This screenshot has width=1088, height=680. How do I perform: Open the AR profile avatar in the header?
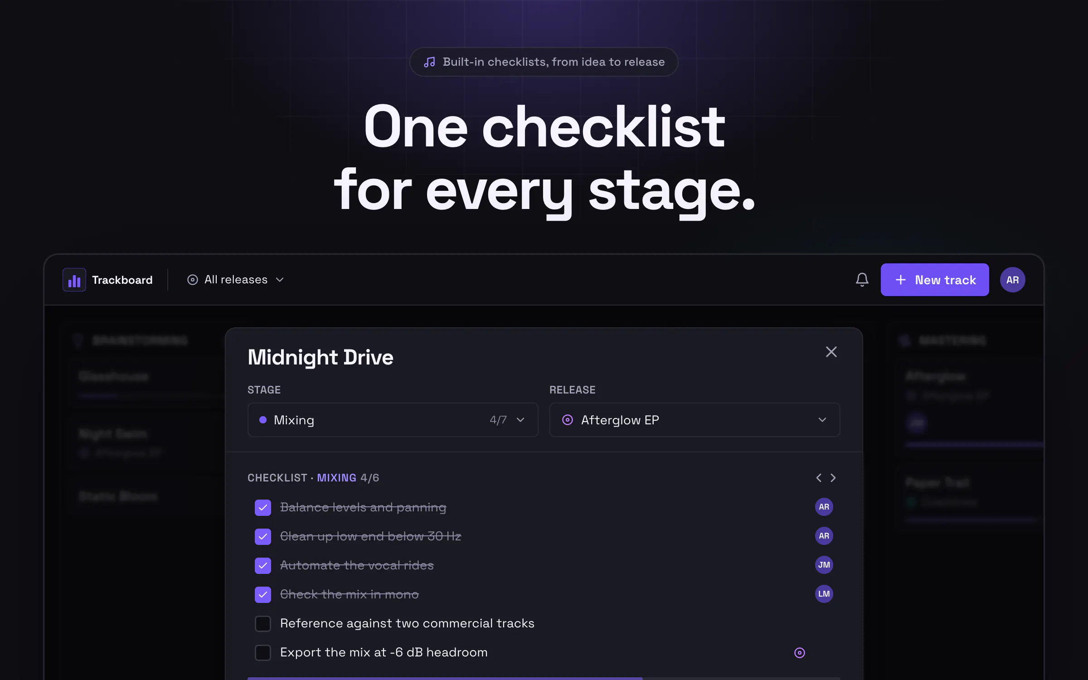click(x=1012, y=280)
